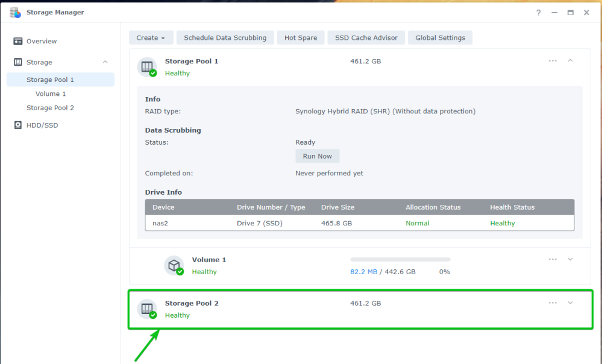
Task: Click the 82.2 MB used space link
Action: click(x=363, y=272)
